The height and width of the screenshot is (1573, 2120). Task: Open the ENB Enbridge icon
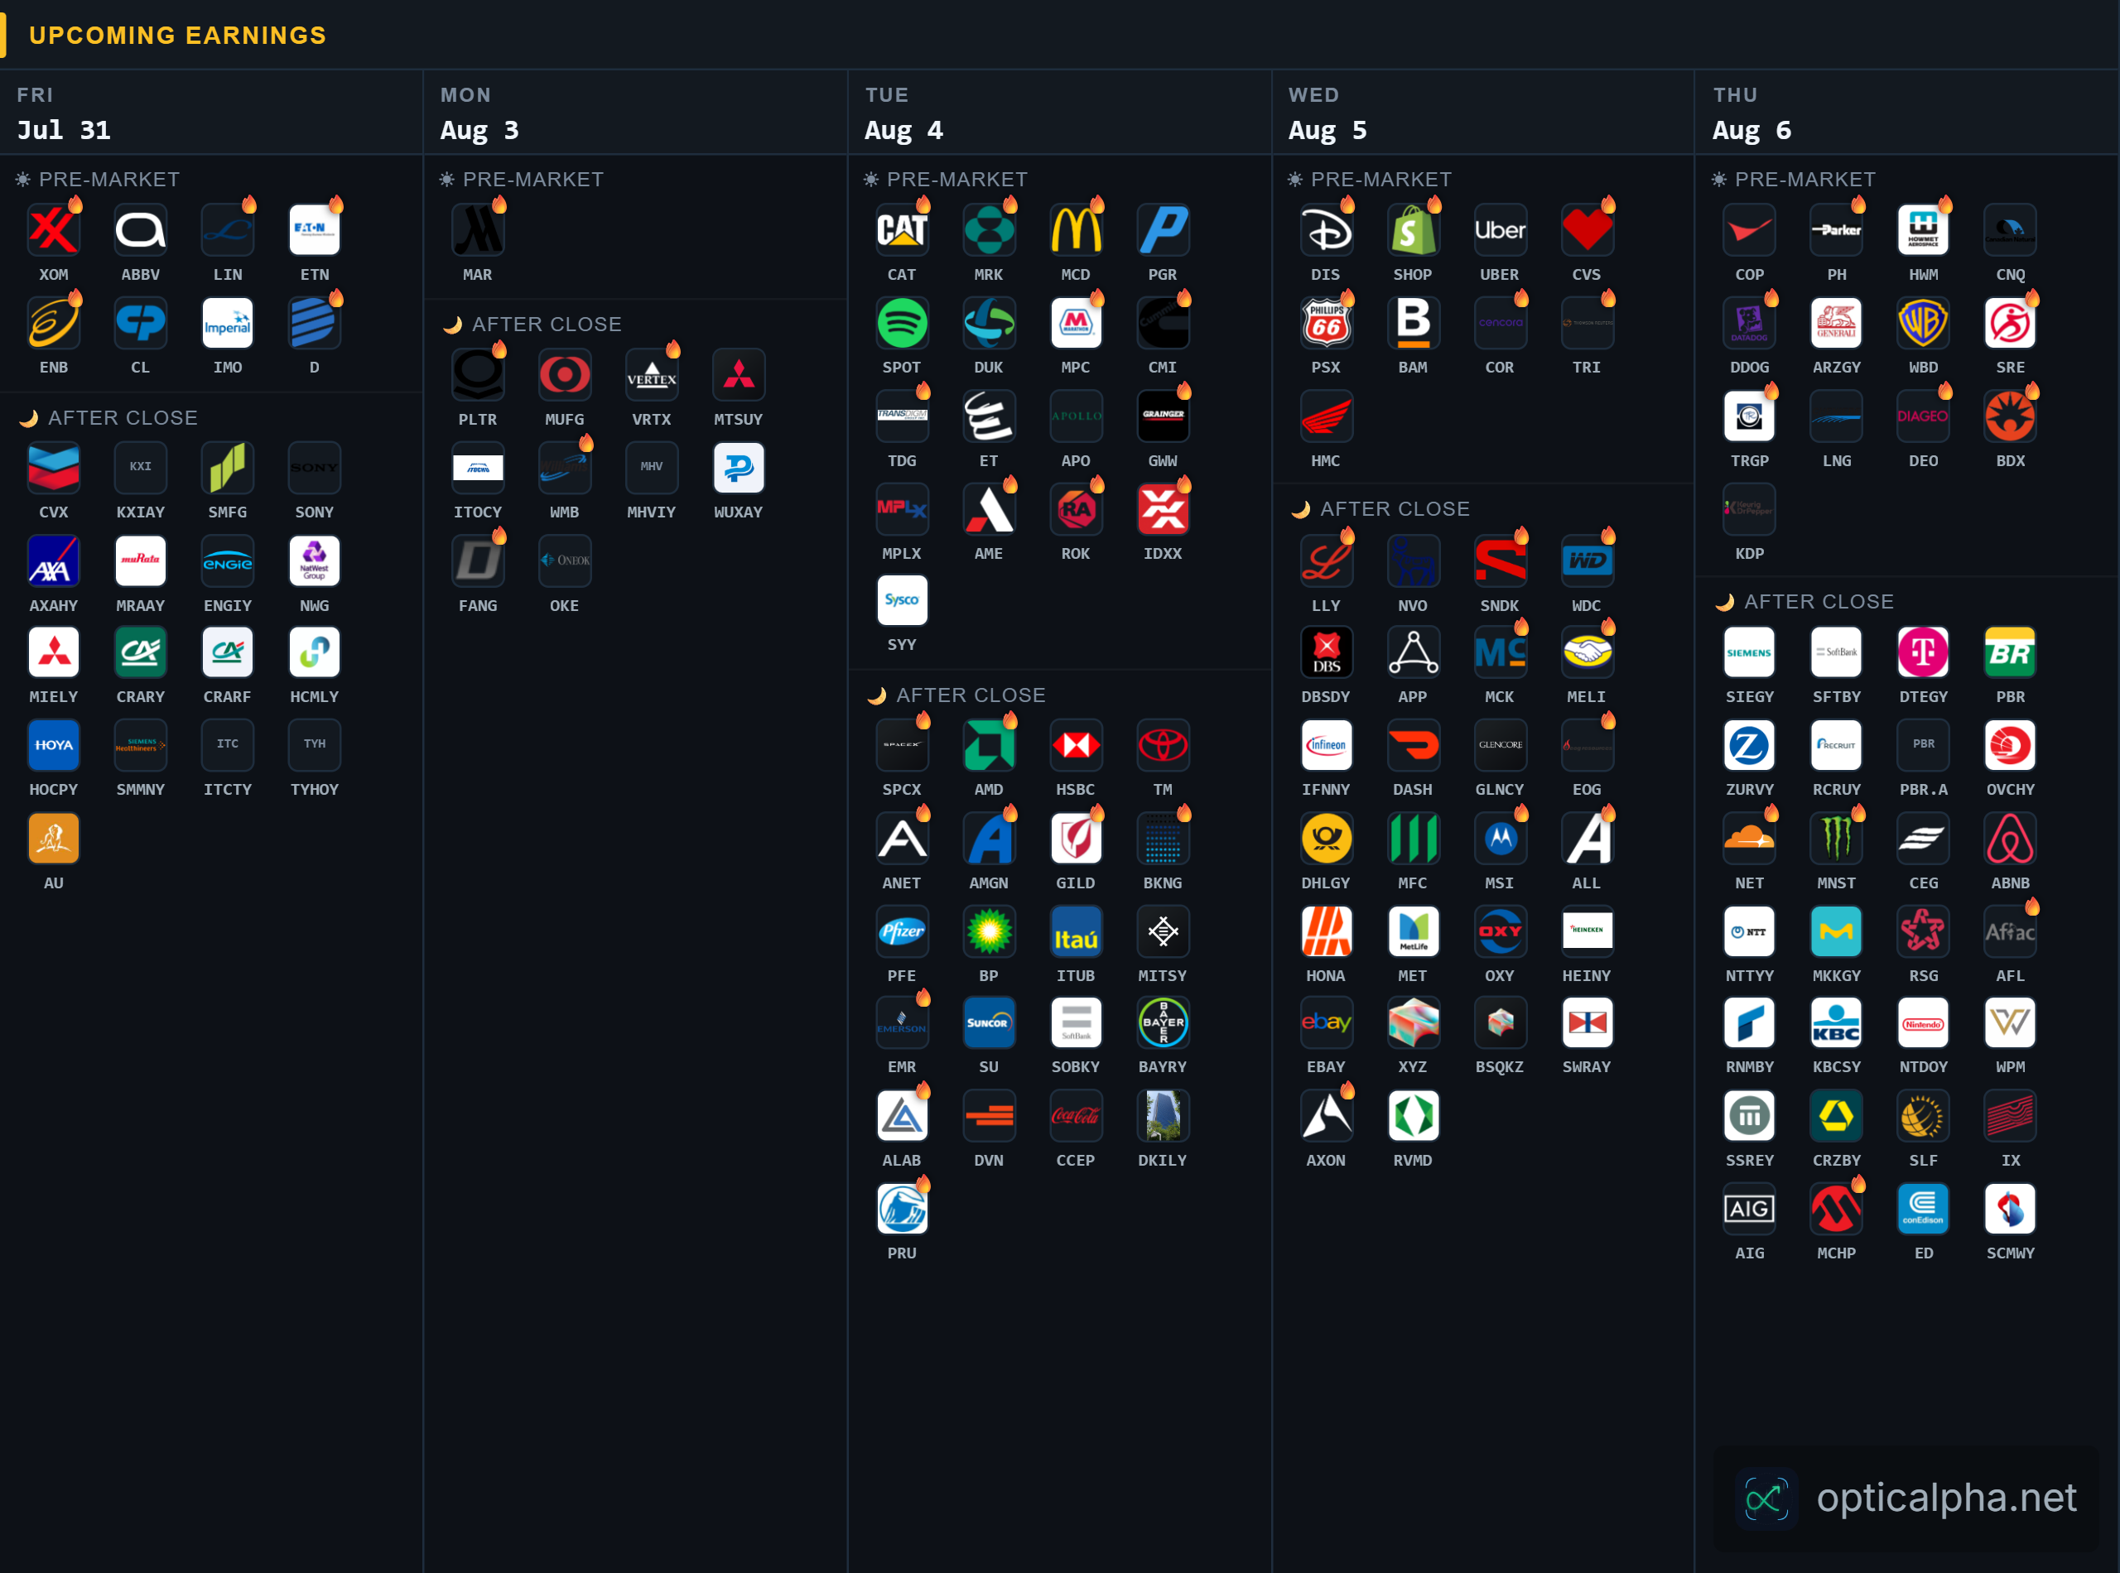53,323
